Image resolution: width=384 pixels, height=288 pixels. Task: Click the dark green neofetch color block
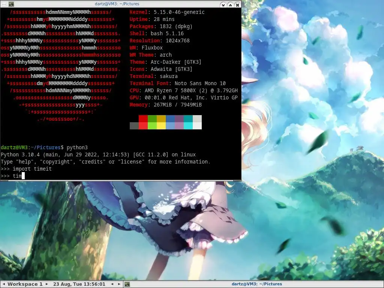pos(152,118)
